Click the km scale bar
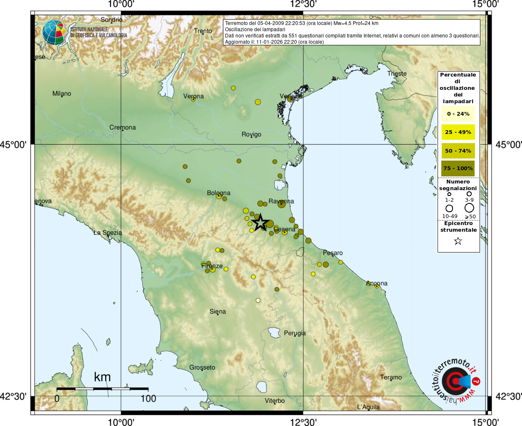The width and height of the screenshot is (522, 426). pyautogui.click(x=102, y=389)
